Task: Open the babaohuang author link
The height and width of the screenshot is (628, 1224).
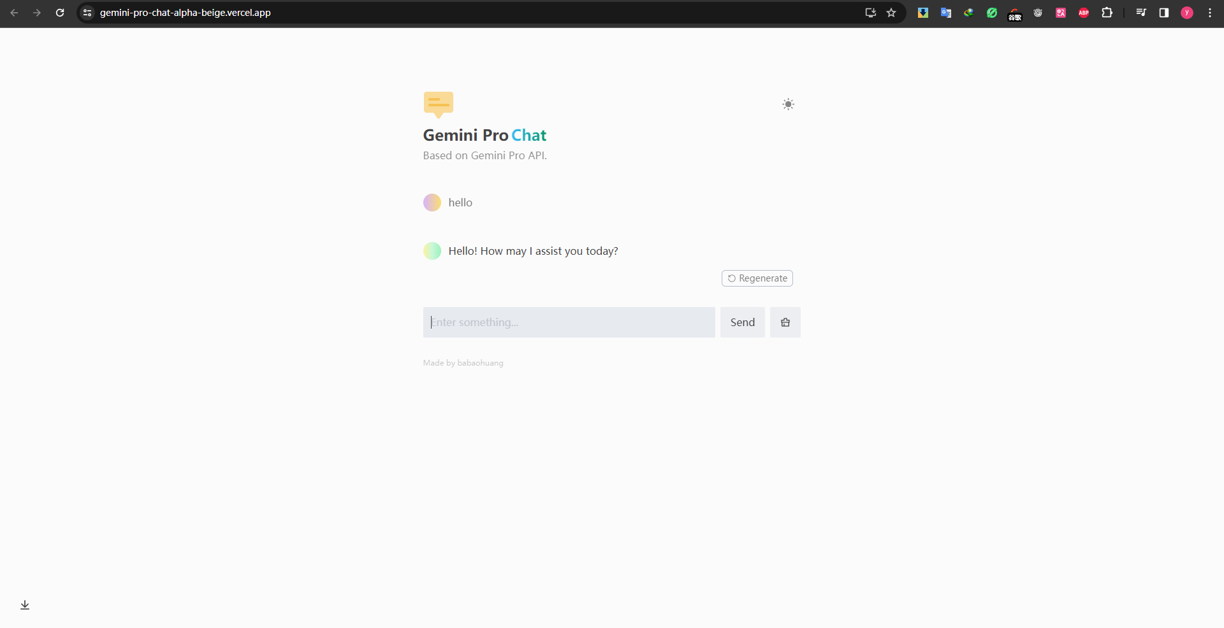Action: [480, 363]
